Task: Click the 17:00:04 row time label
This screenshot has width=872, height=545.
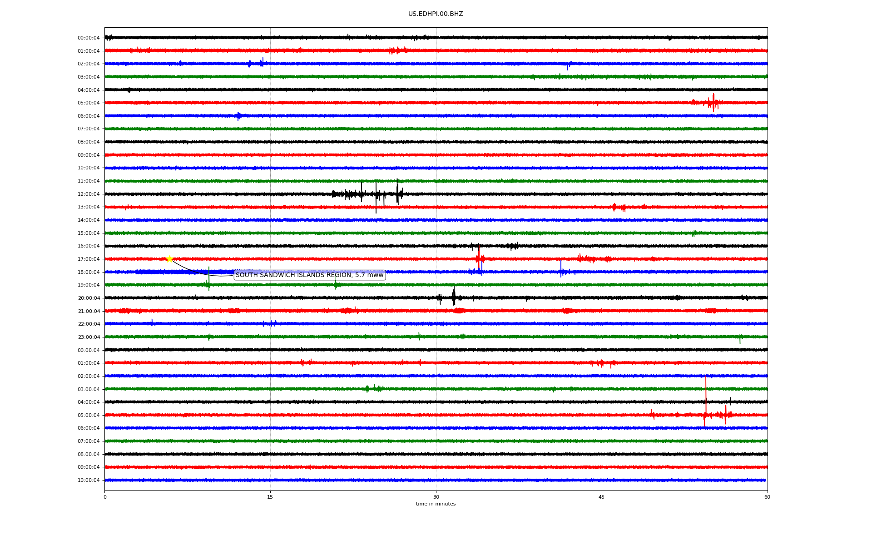Action: (89, 259)
